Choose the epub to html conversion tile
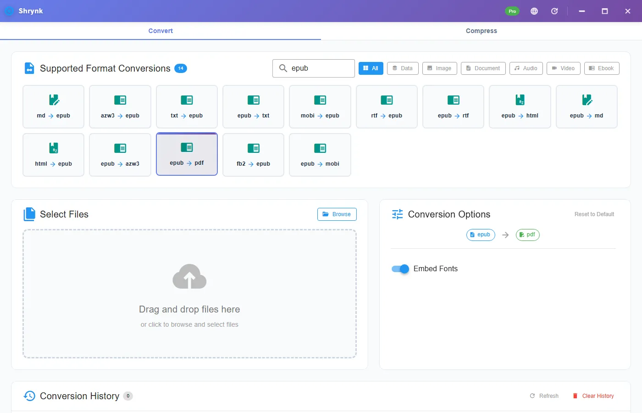The image size is (642, 413). pyautogui.click(x=520, y=106)
